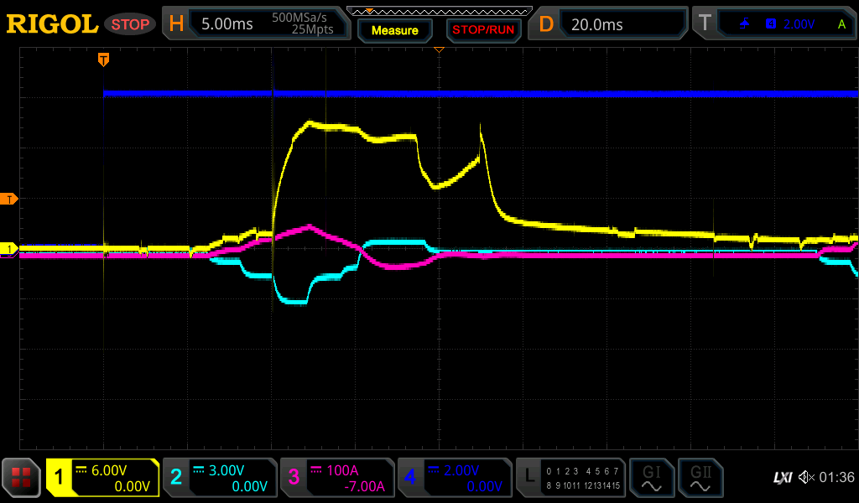Click the muted speaker sound icon
The width and height of the screenshot is (859, 503).
pyautogui.click(x=806, y=478)
